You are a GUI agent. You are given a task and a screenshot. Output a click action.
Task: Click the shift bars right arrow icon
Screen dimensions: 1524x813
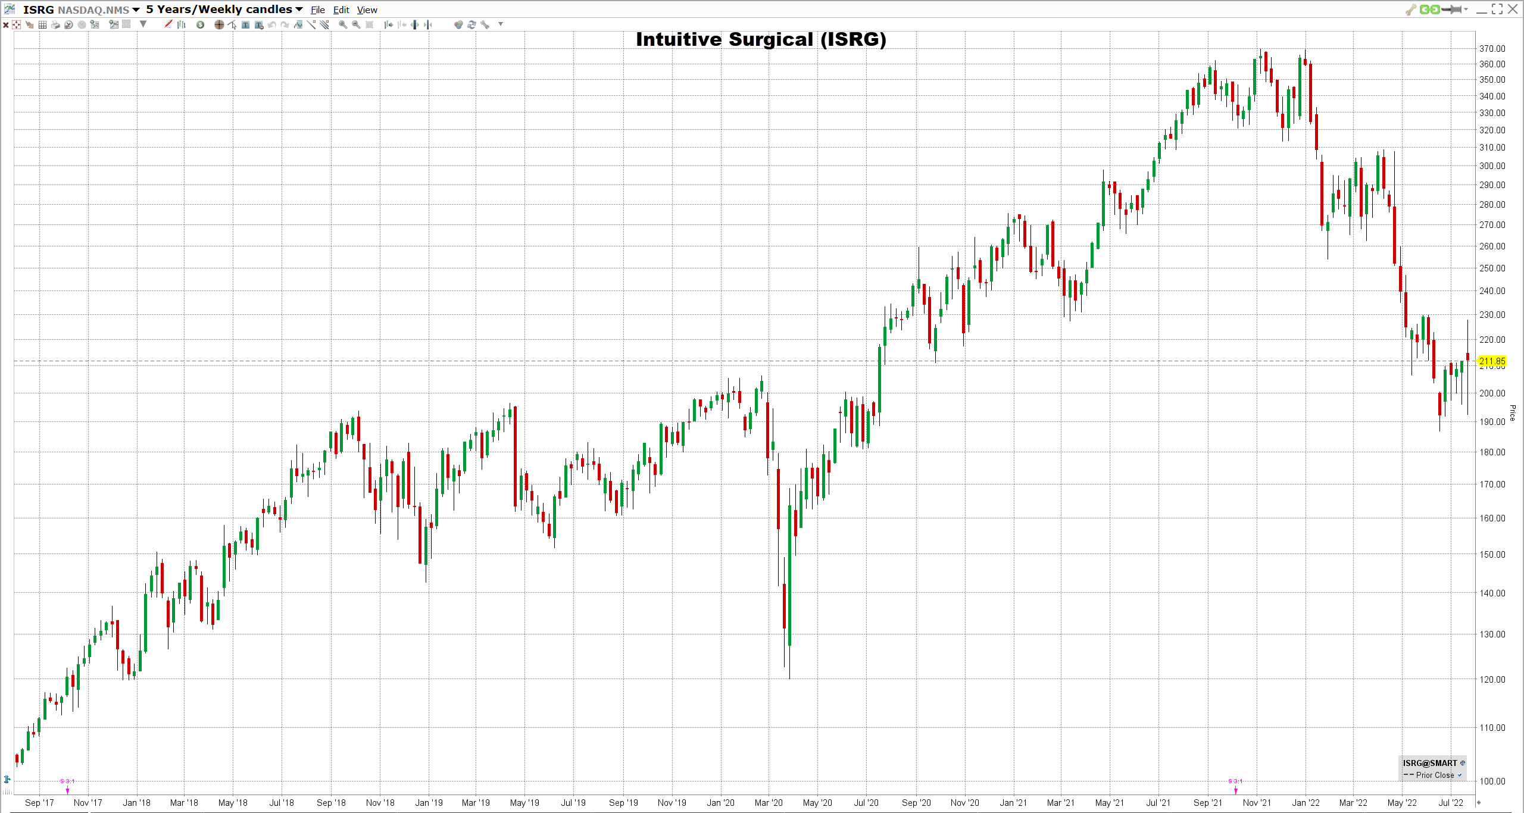point(388,25)
